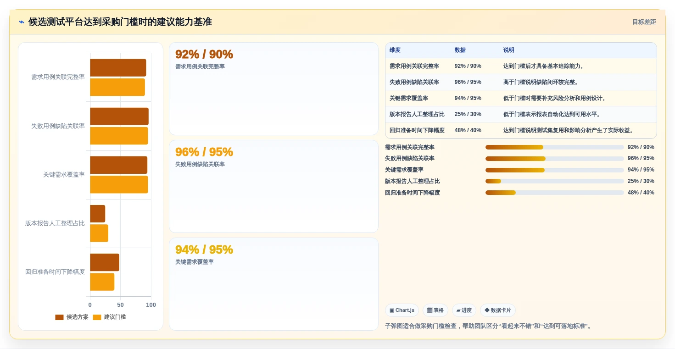
Task: Click chart axis label 回归准备时间下降幅度
Action: tap(55, 272)
